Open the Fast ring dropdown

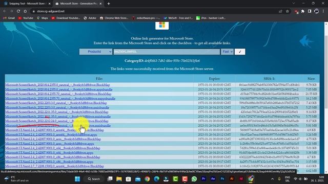coord(227,52)
